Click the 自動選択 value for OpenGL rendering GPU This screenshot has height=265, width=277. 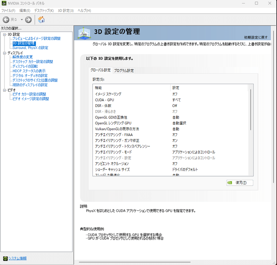tap(179, 123)
